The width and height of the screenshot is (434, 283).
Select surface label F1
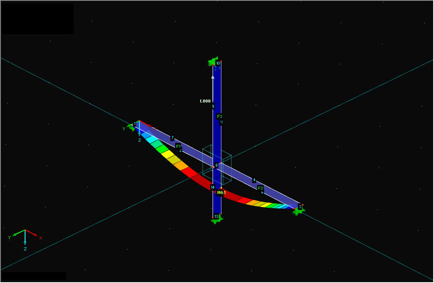[x=178, y=146]
